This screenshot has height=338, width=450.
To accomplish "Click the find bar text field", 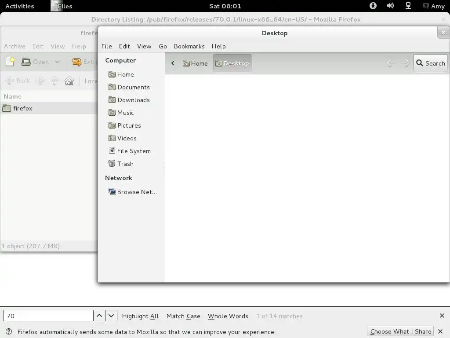I will pos(48,316).
